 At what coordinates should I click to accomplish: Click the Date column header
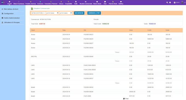point(64,30)
